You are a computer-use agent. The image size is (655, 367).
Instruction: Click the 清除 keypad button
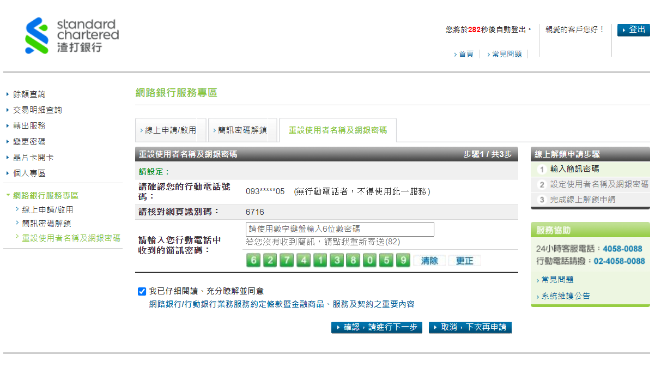pos(429,261)
